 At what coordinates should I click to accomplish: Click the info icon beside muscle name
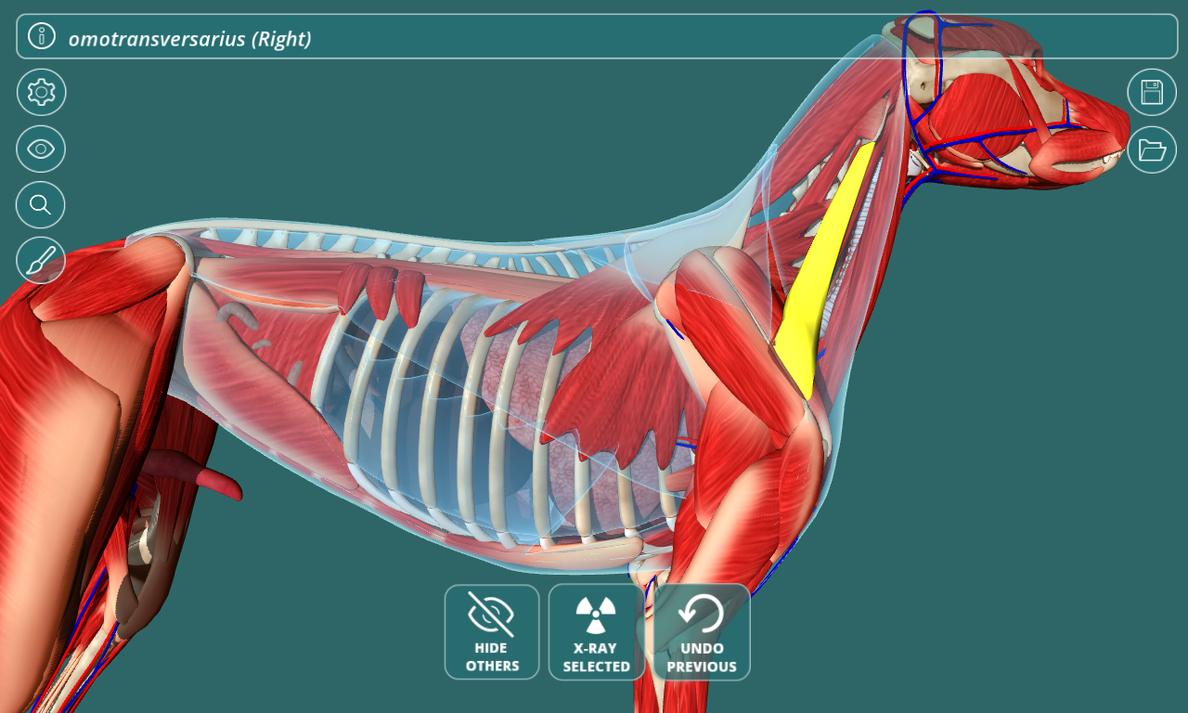click(42, 36)
